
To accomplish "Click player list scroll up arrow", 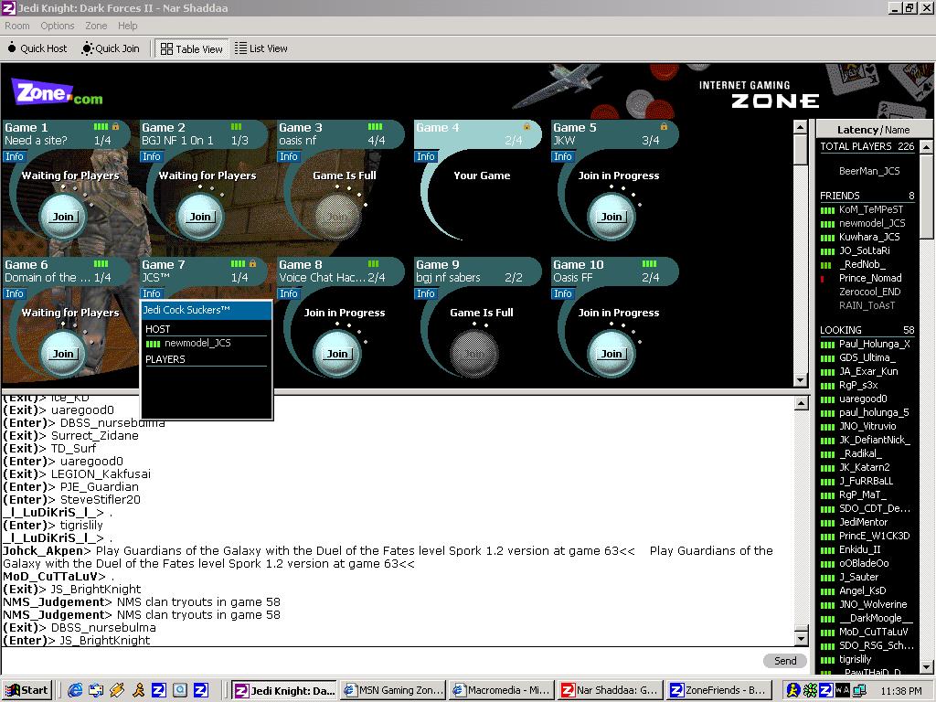I will point(926,146).
